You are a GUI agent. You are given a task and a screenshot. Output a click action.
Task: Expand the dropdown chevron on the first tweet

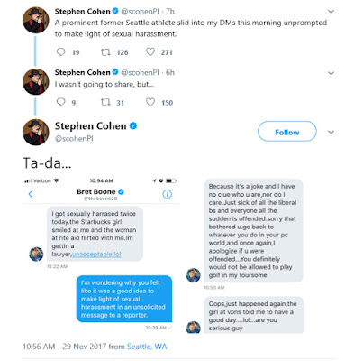[331, 12]
